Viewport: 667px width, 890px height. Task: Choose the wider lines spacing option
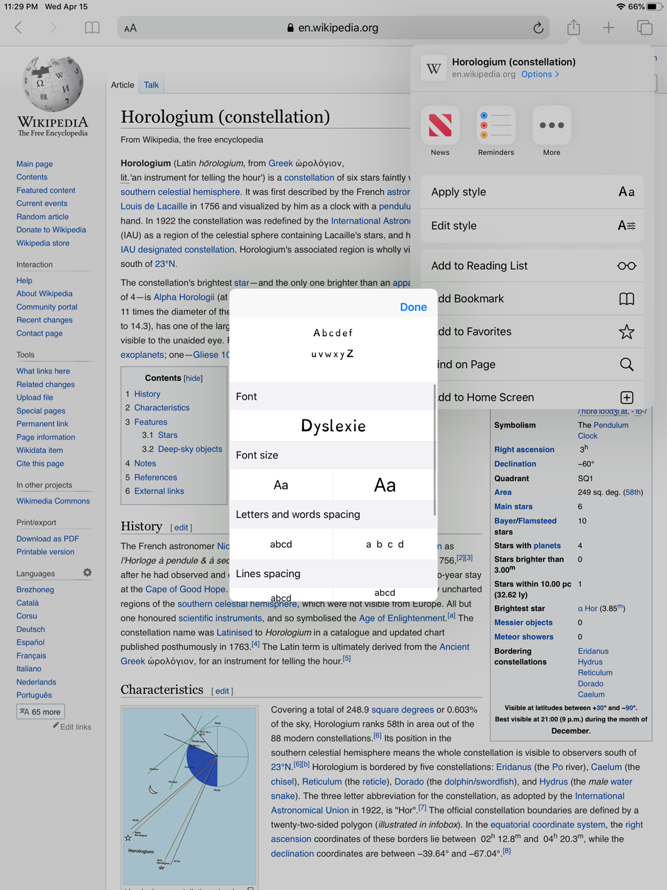coord(385,593)
